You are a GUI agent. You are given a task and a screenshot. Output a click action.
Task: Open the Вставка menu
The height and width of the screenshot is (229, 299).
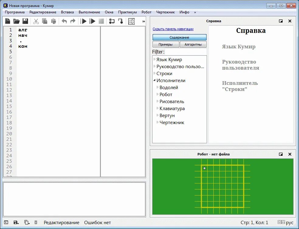click(x=67, y=12)
